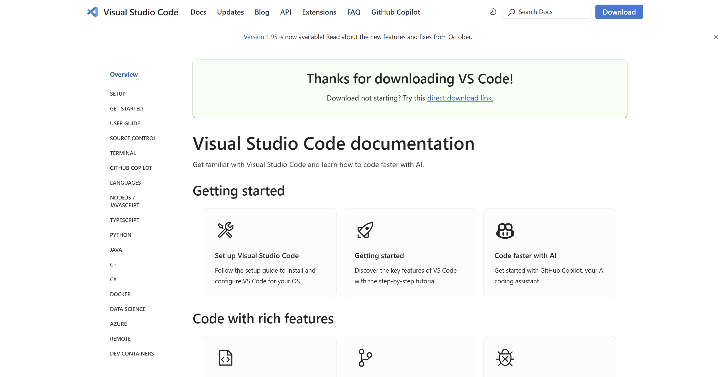Open the FAQ page

tap(354, 12)
